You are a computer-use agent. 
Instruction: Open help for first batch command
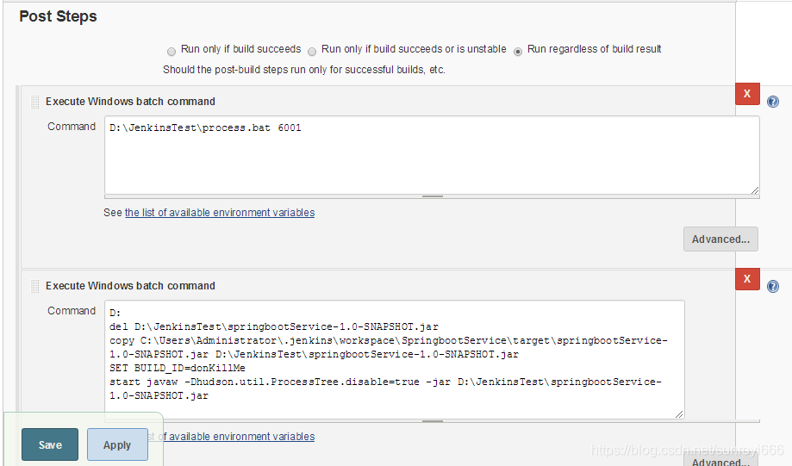click(773, 102)
